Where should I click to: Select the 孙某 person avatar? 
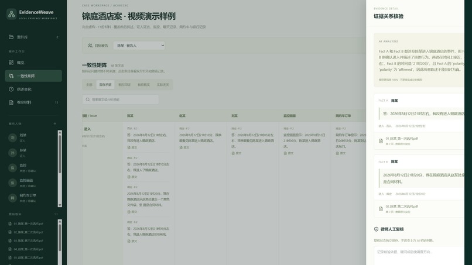[13, 153]
